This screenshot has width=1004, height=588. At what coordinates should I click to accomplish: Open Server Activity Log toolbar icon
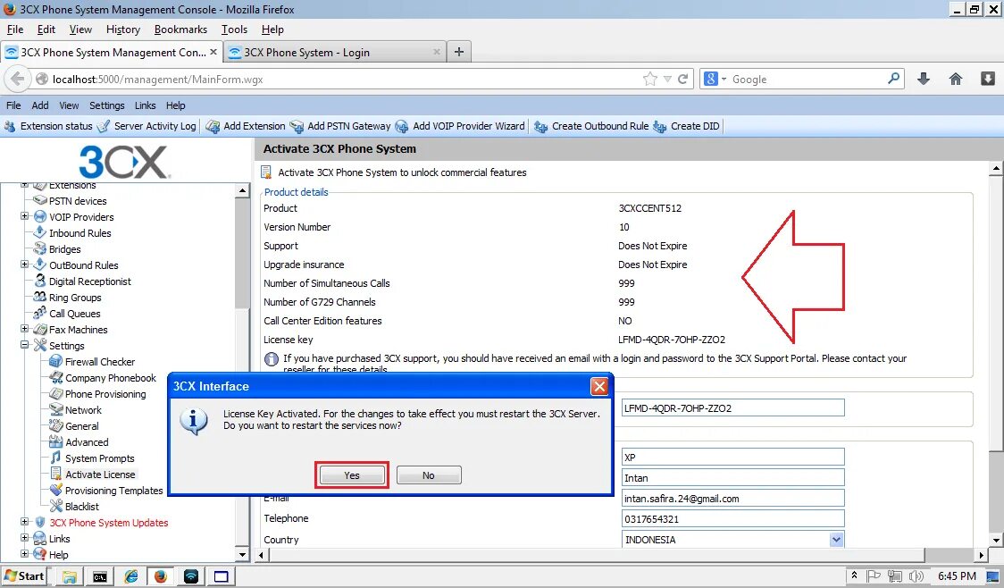click(104, 126)
